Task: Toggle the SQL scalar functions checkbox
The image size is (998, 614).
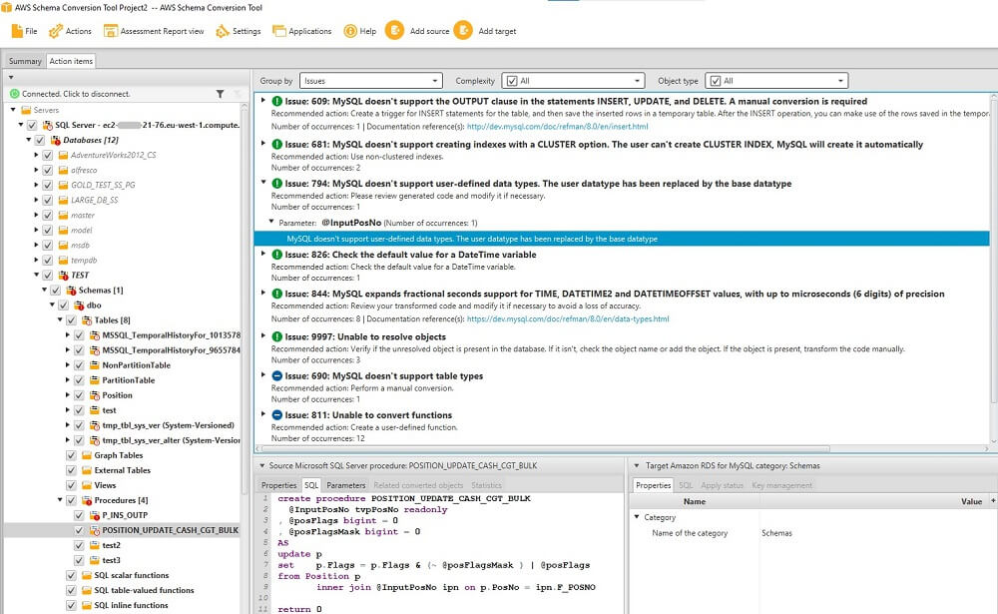Action: 71,575
